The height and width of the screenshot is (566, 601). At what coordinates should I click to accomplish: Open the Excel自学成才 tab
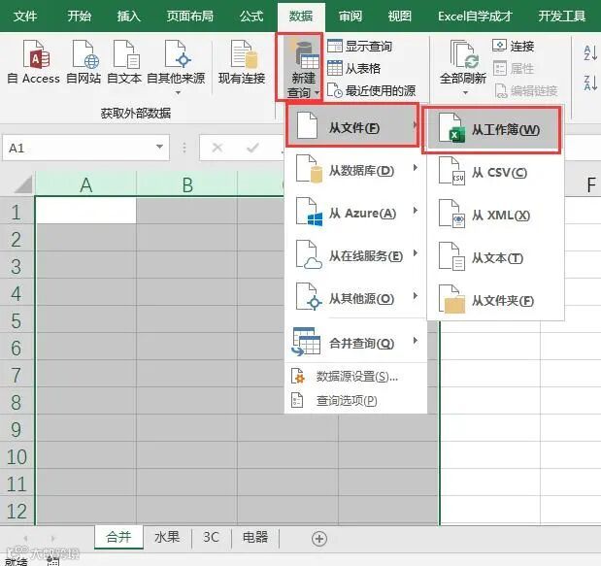click(476, 17)
